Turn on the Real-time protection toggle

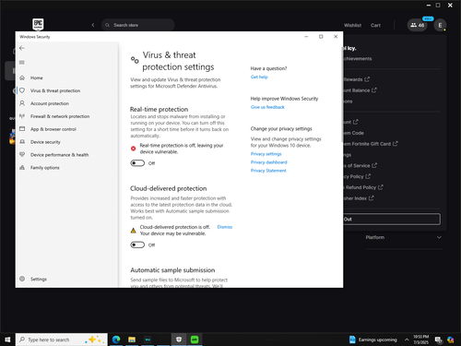pyautogui.click(x=137, y=163)
